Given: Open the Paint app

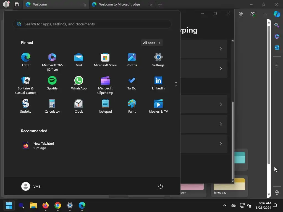Looking at the screenshot, I should pos(132,106).
